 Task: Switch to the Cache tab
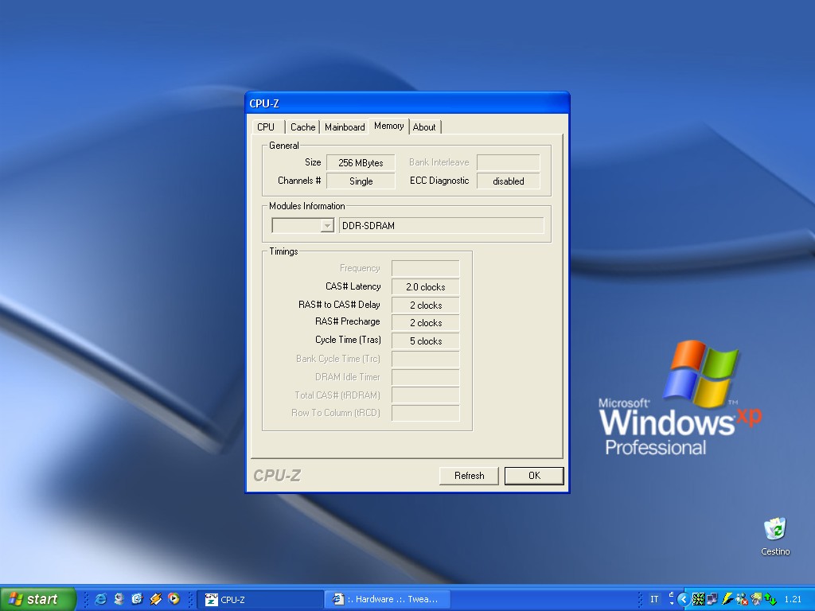[302, 126]
